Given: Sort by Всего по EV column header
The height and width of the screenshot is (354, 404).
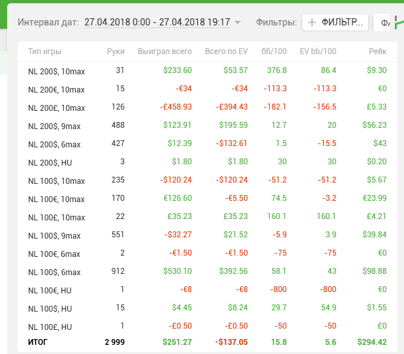Looking at the screenshot, I should 226,51.
